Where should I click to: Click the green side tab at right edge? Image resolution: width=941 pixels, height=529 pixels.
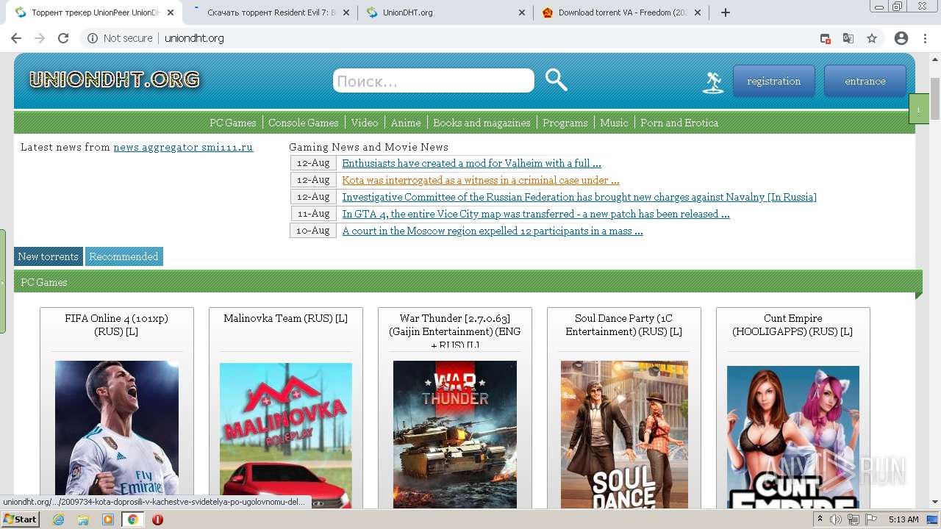click(918, 109)
